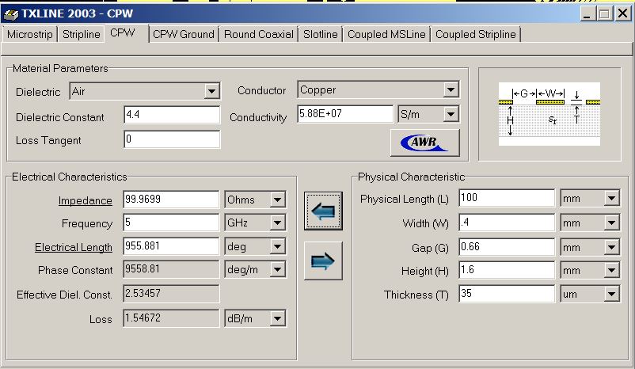Screen dimensions: 635x369
Task: Click the Gap (G) field showing 0.66
Action: click(507, 247)
